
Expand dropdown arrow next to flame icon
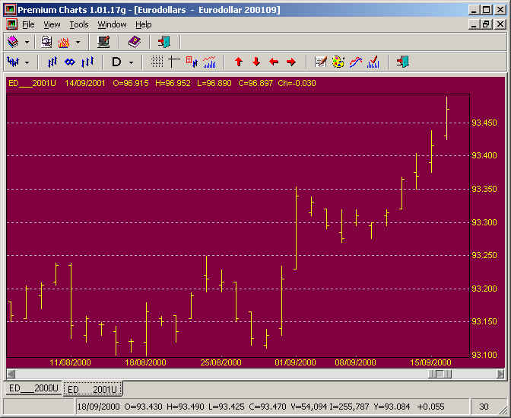point(78,42)
